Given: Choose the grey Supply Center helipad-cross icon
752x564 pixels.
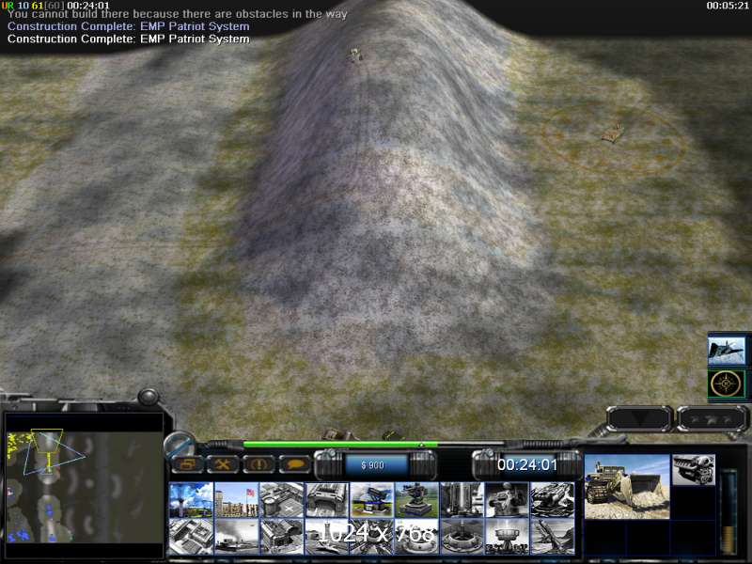Looking at the screenshot, I should pos(281,499).
